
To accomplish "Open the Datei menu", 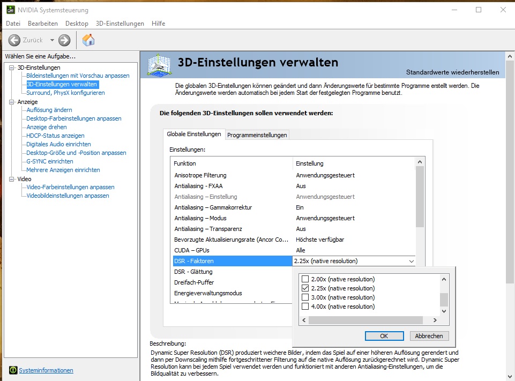I will [x=13, y=24].
